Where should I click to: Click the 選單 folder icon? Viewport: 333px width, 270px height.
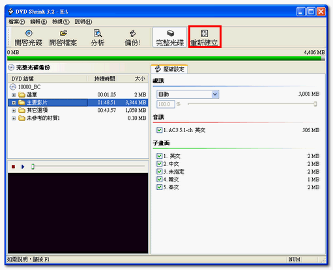pyautogui.click(x=22, y=95)
